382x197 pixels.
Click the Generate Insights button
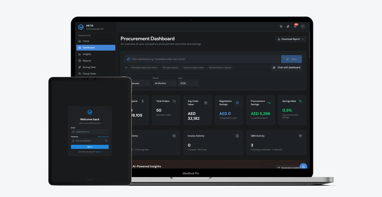click(289, 168)
